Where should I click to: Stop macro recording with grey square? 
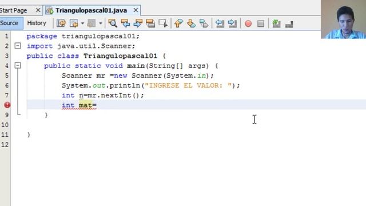[x=261, y=23]
